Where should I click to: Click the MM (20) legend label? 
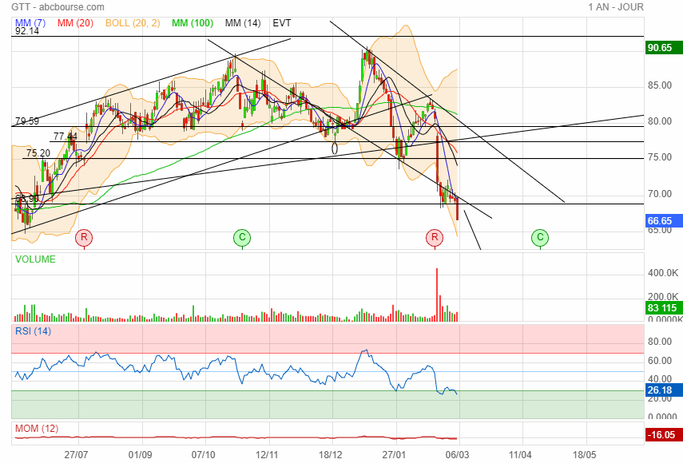pyautogui.click(x=75, y=23)
